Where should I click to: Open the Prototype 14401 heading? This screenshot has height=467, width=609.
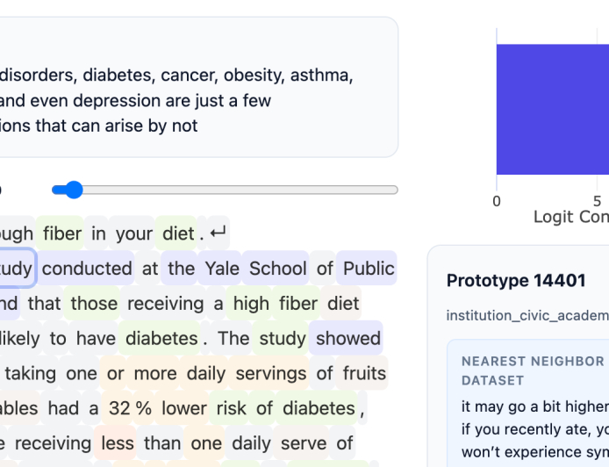pyautogui.click(x=516, y=281)
